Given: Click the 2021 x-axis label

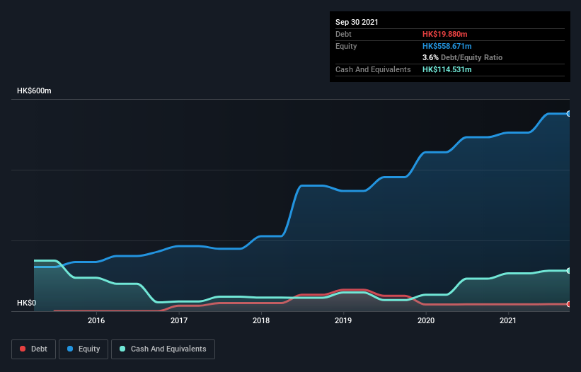Looking at the screenshot, I should [x=508, y=320].
